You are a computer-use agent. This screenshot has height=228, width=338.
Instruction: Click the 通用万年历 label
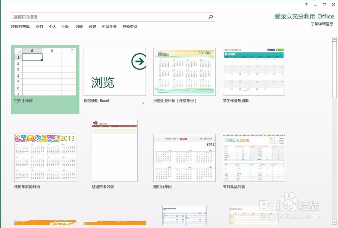(x=163, y=187)
